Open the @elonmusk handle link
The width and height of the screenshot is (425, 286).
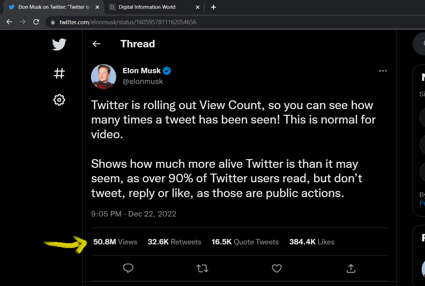coord(143,81)
